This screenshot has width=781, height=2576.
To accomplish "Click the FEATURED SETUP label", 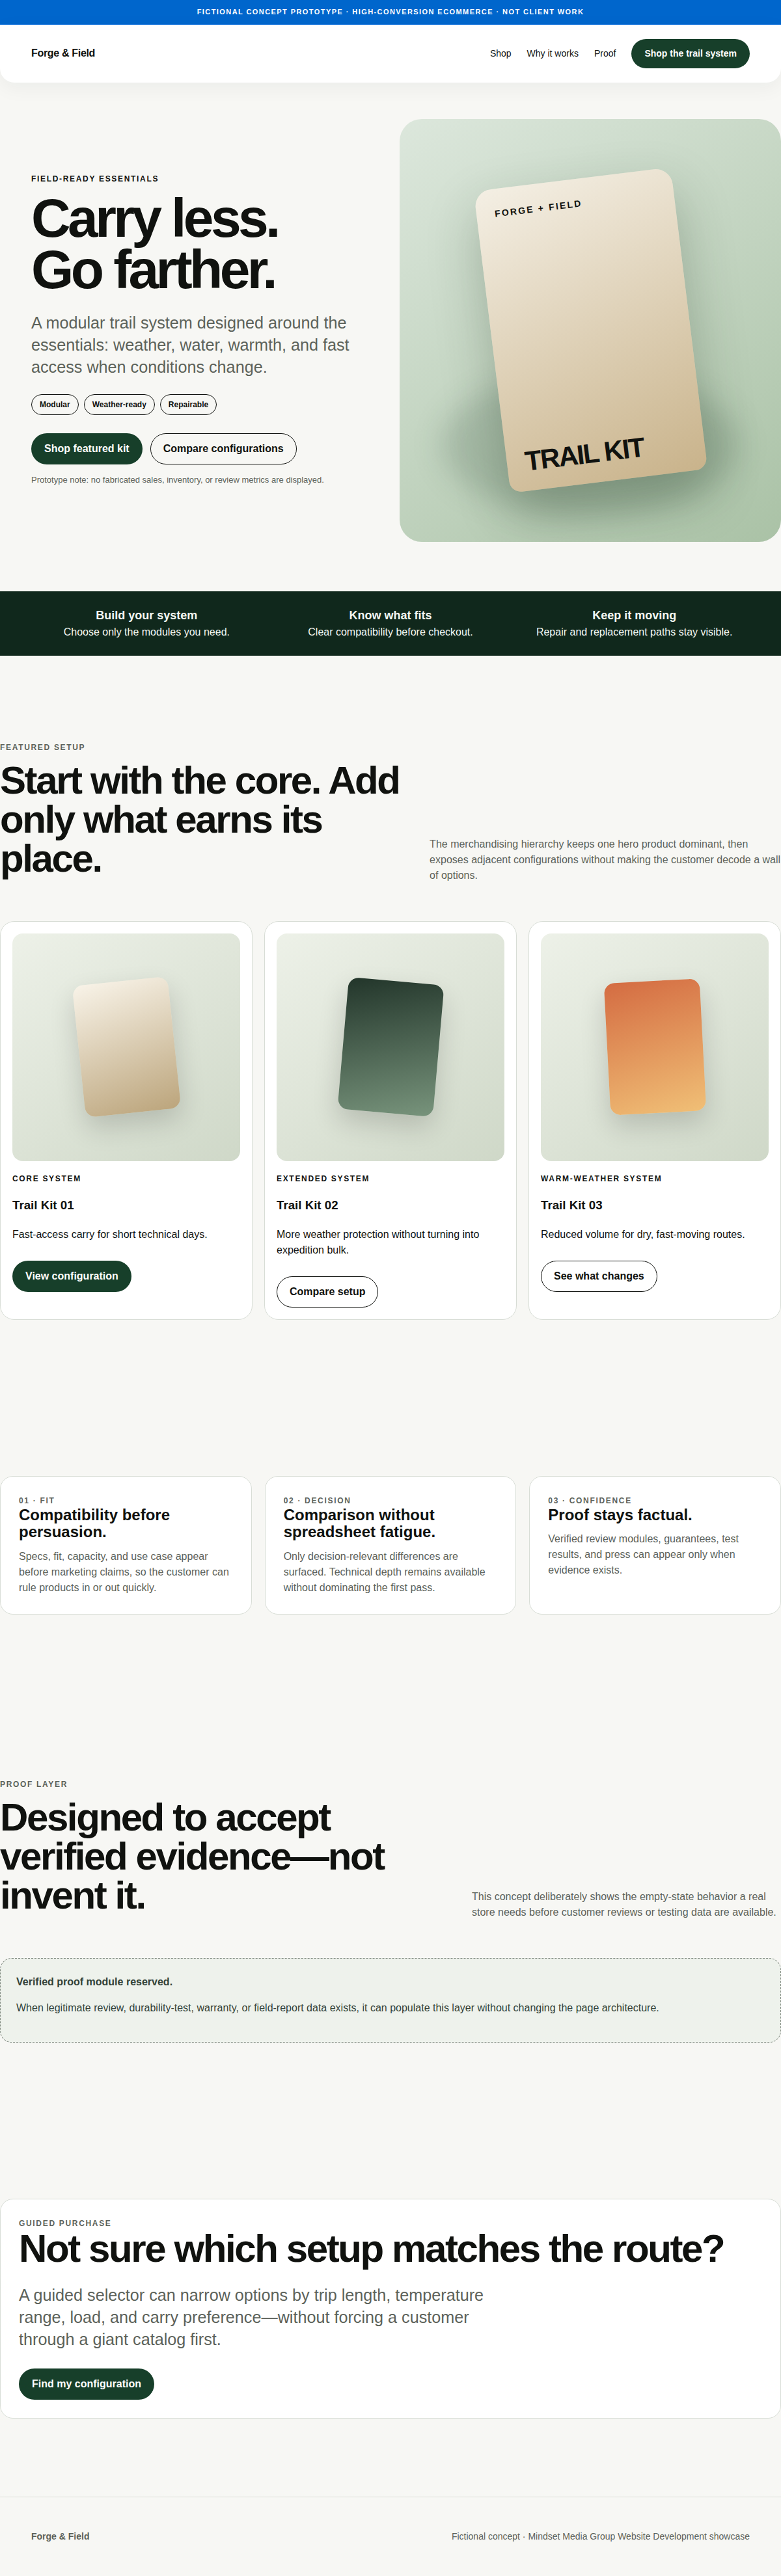I will [43, 748].
